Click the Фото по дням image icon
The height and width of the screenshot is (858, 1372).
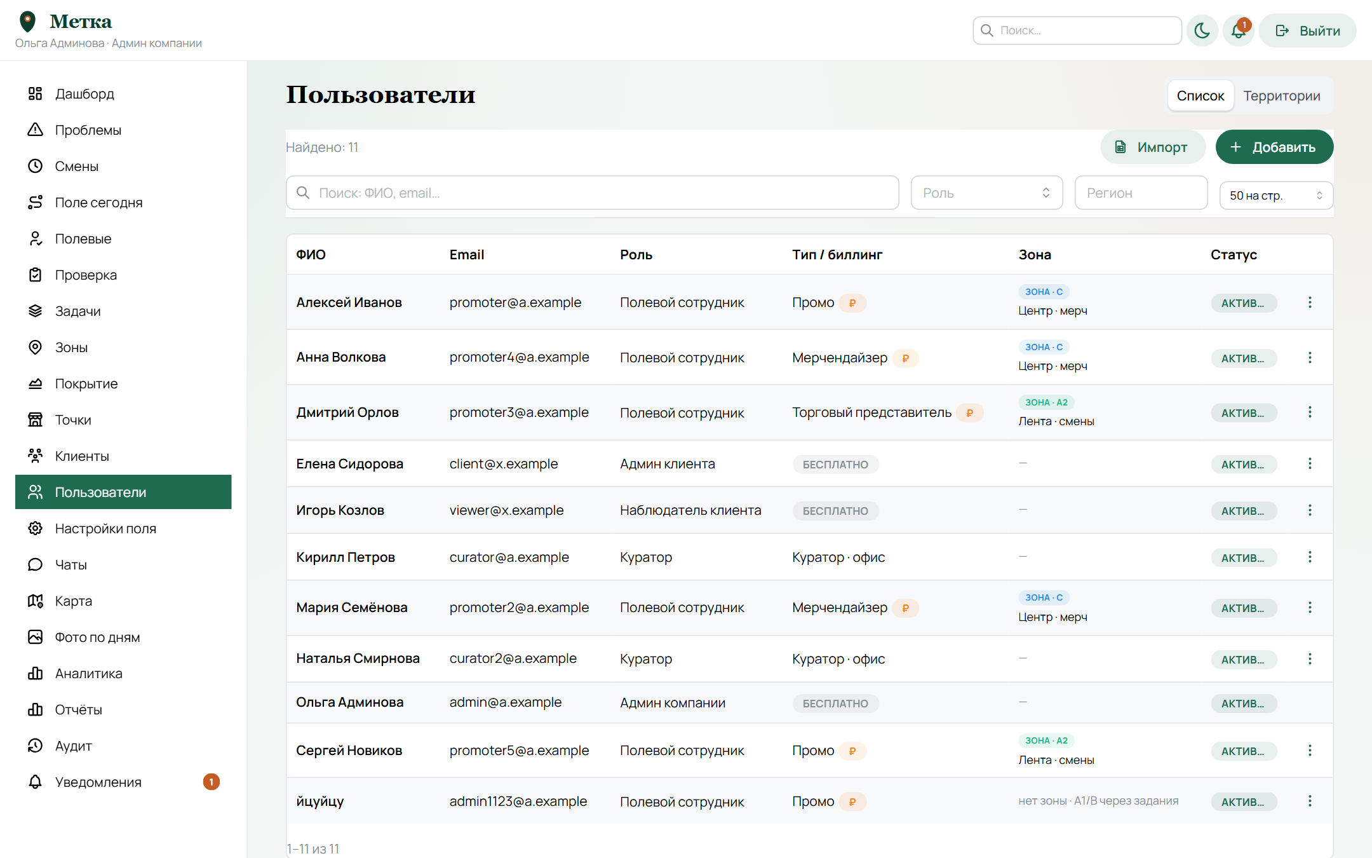[x=36, y=637]
